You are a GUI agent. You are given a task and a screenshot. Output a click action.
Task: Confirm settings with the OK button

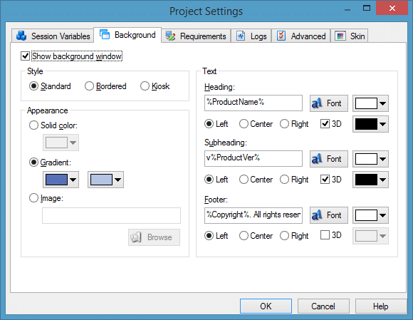[x=266, y=306]
